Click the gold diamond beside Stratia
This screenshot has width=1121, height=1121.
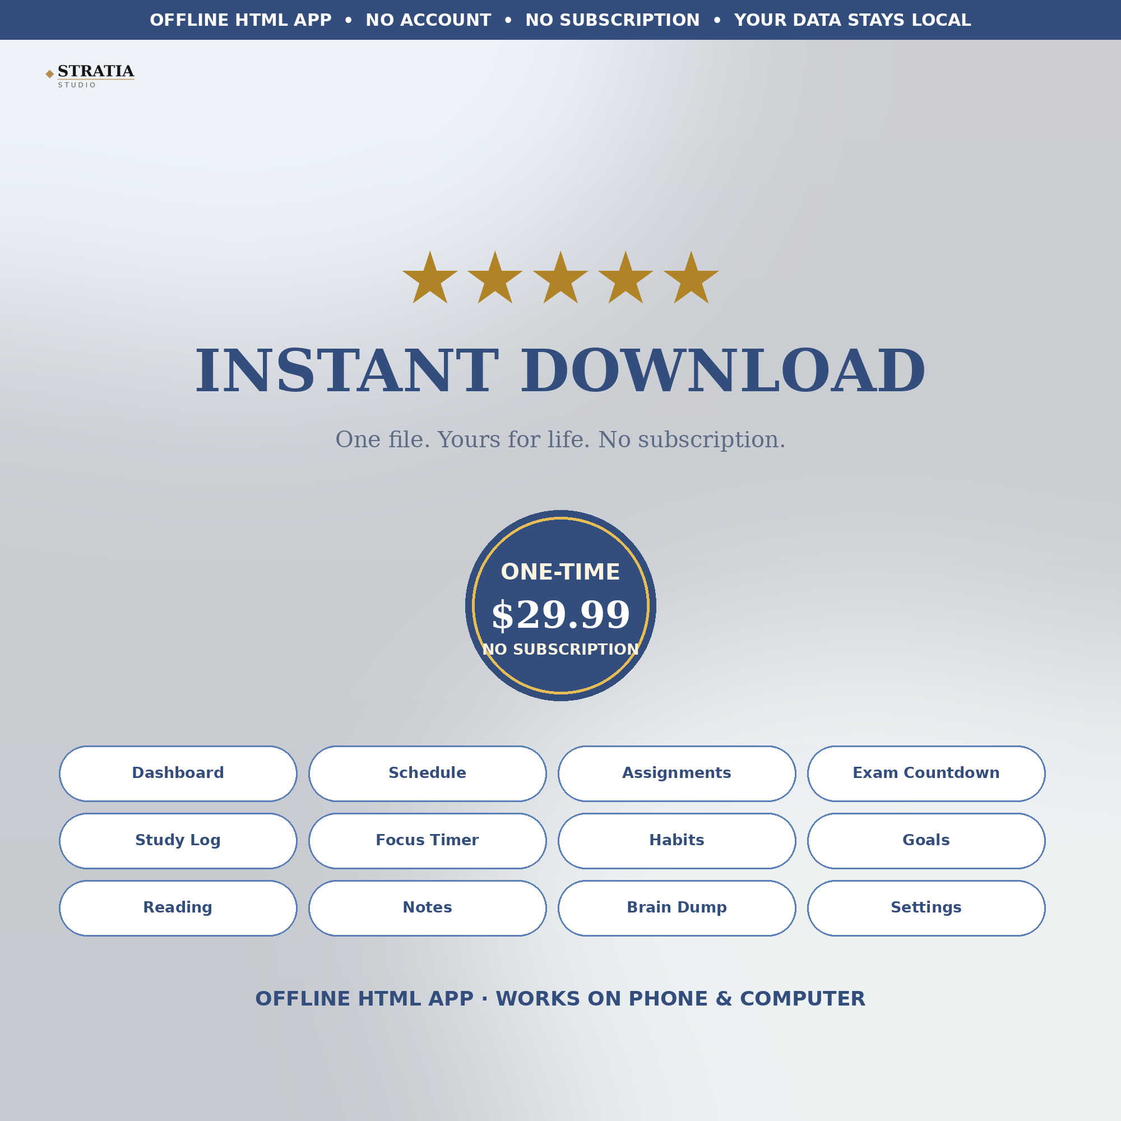pyautogui.click(x=50, y=73)
